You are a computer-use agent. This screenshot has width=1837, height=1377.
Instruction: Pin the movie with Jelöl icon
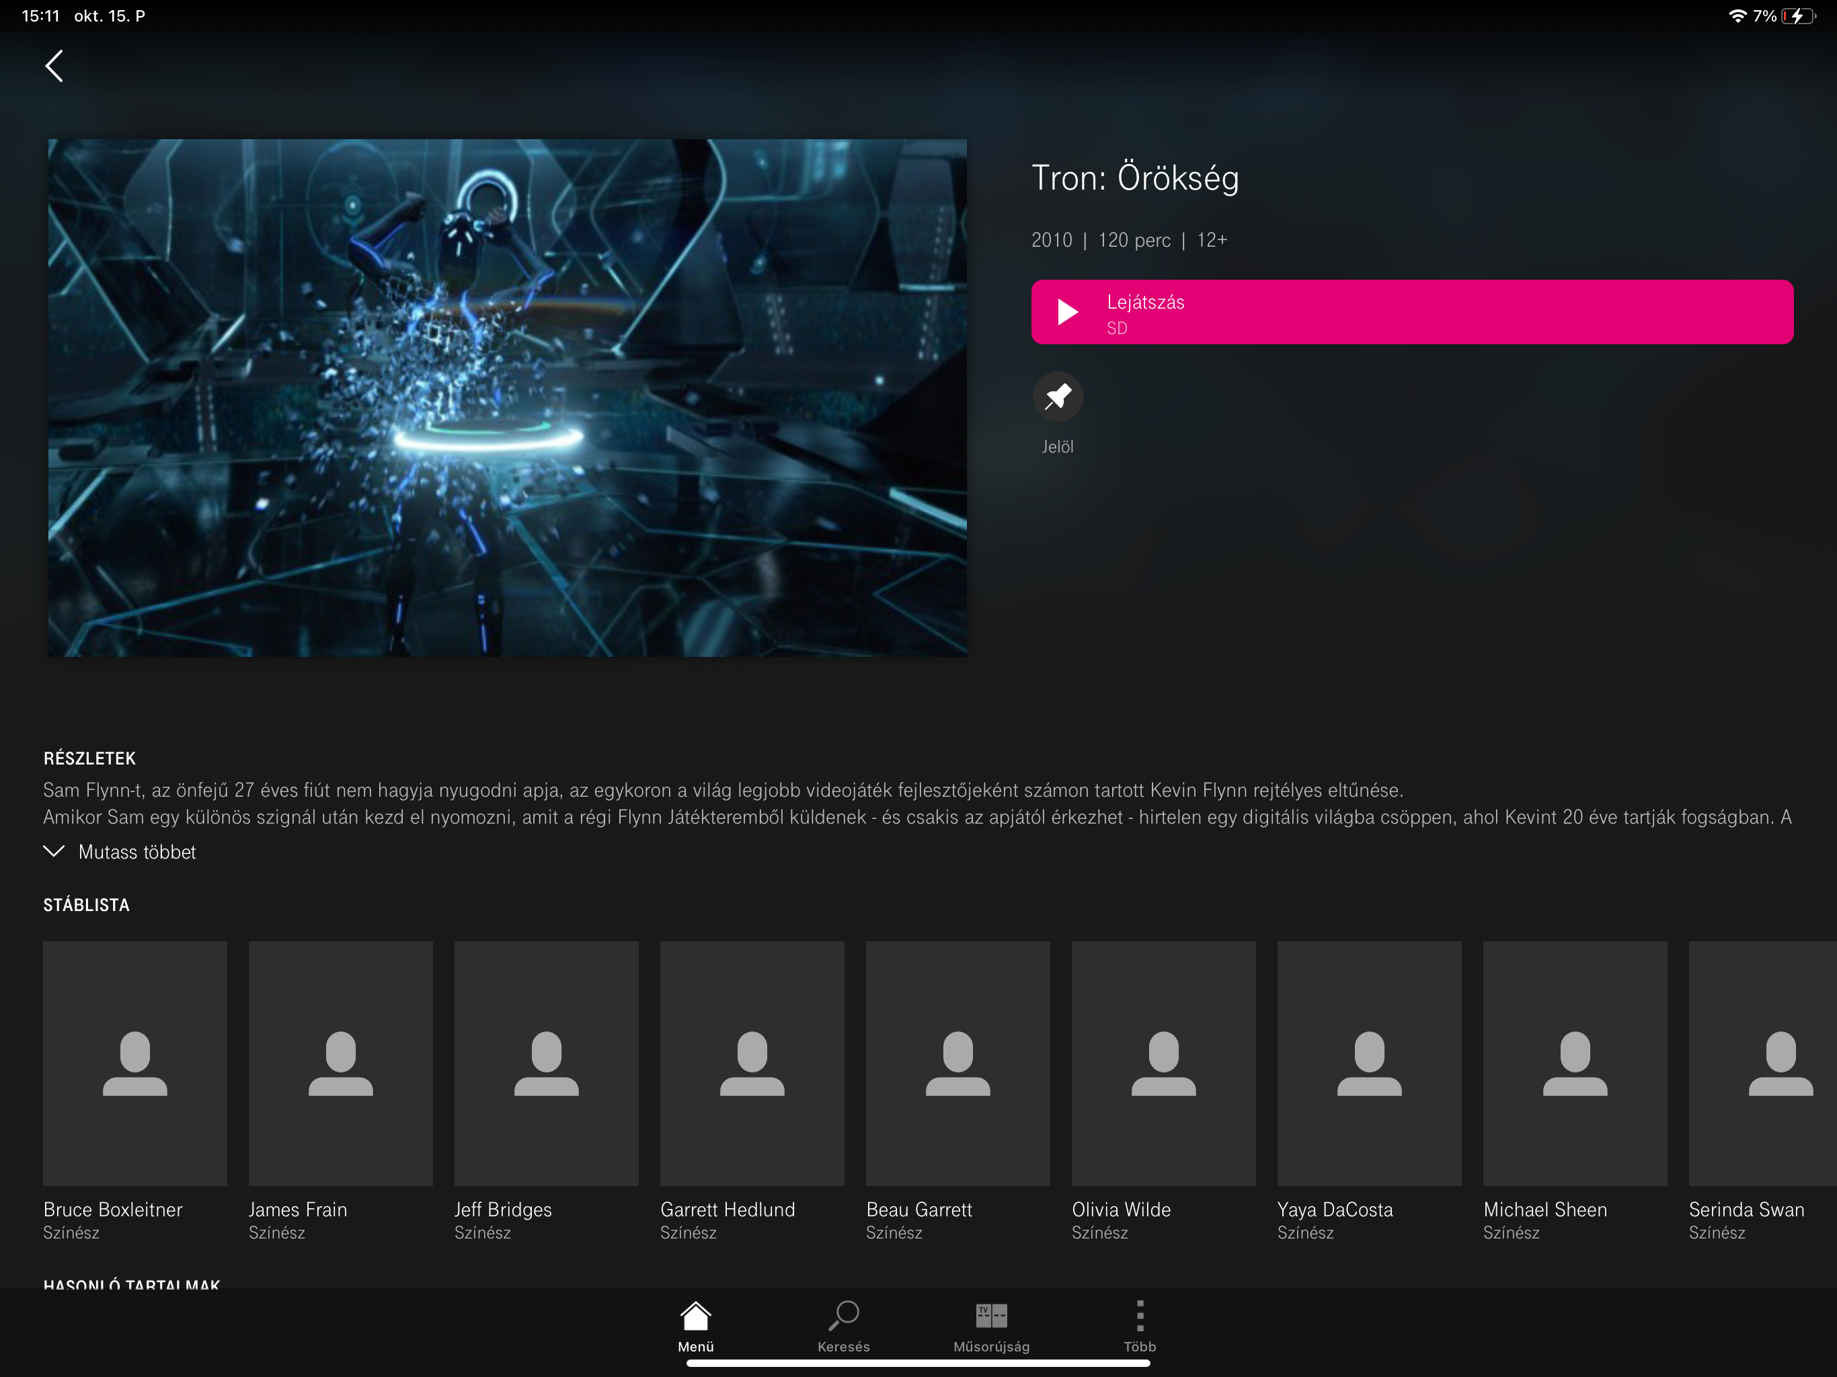click(x=1057, y=397)
